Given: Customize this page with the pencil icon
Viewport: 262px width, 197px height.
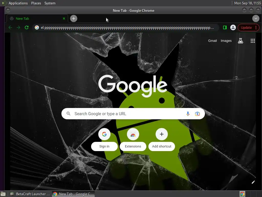Looking at the screenshot, I should (253, 182).
